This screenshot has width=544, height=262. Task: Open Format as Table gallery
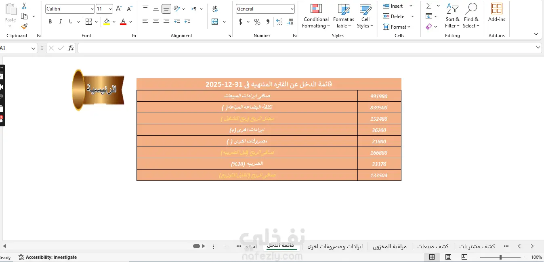[x=343, y=16]
